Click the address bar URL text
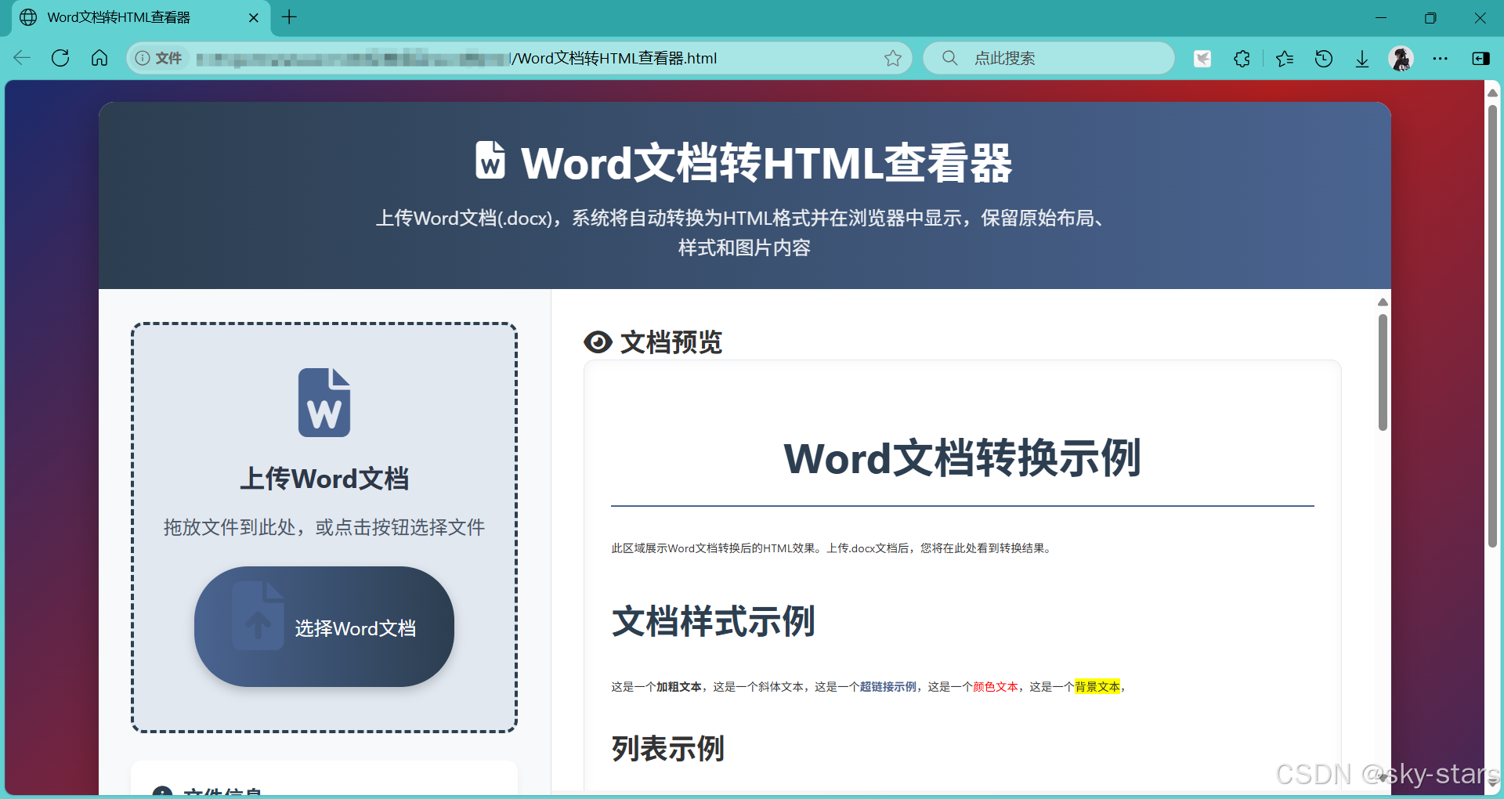This screenshot has width=1504, height=799. 456,58
